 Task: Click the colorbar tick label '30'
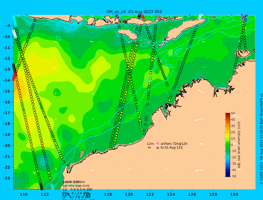click(x=233, y=126)
